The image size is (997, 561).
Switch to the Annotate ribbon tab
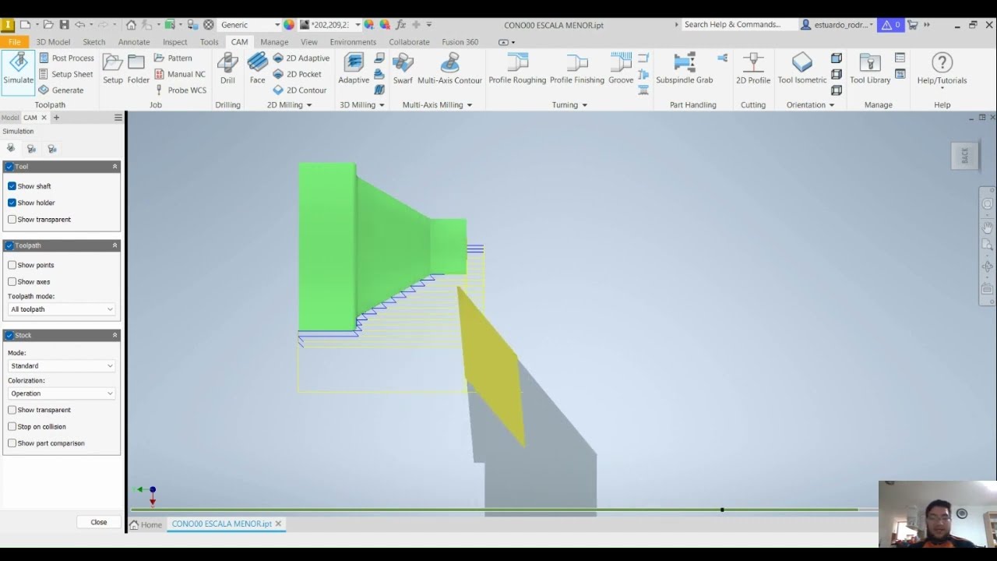[x=134, y=42]
